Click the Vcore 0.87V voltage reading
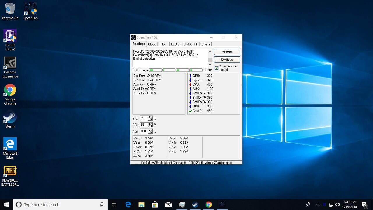This screenshot has height=210, width=373. coord(143,147)
